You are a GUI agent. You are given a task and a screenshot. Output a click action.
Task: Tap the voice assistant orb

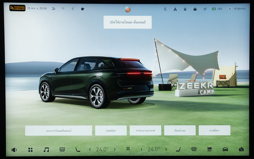pos(128,9)
